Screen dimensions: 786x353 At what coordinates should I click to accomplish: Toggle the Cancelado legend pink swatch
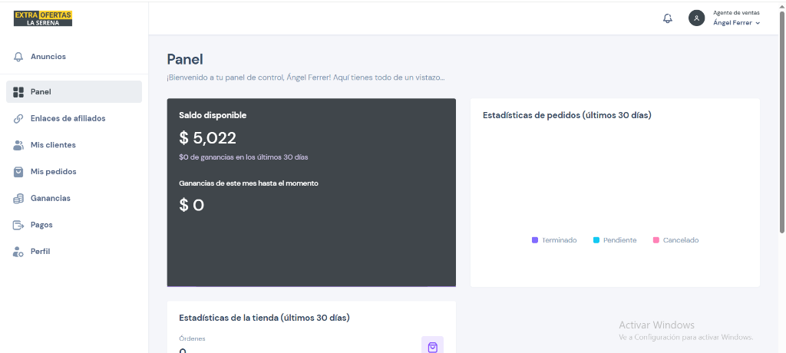tap(656, 240)
